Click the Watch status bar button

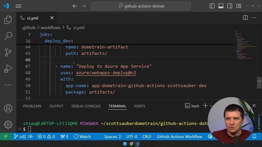[82, 137]
